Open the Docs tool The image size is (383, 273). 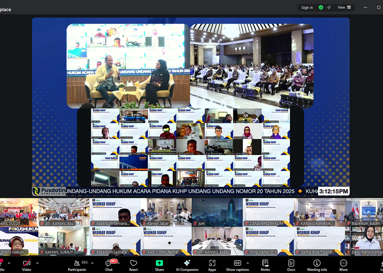click(291, 265)
